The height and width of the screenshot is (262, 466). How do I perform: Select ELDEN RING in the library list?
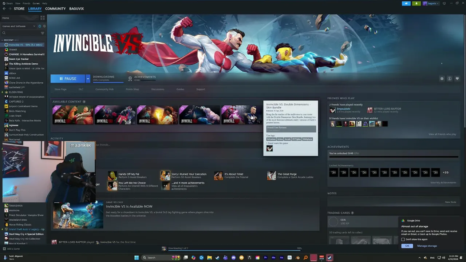coord(16,92)
